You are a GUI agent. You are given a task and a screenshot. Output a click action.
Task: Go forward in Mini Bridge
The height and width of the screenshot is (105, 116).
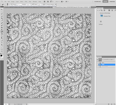coord(99,10)
